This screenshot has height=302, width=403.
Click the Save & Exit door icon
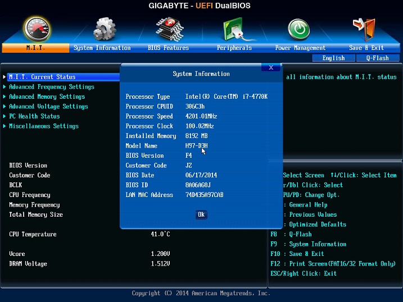tap(364, 29)
